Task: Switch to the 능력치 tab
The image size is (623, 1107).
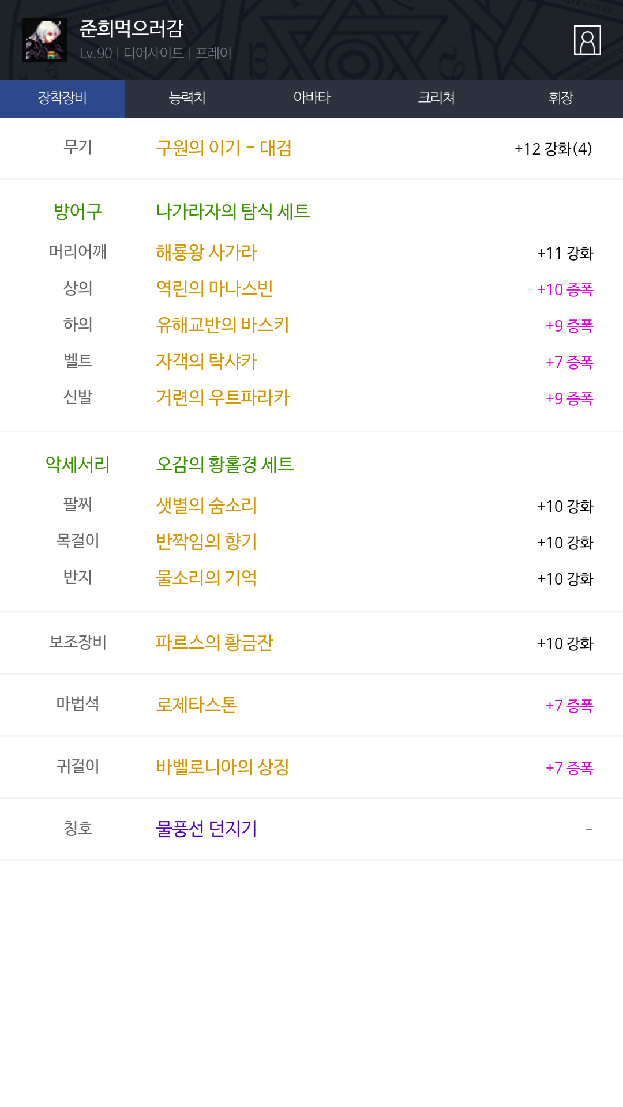Action: (187, 99)
